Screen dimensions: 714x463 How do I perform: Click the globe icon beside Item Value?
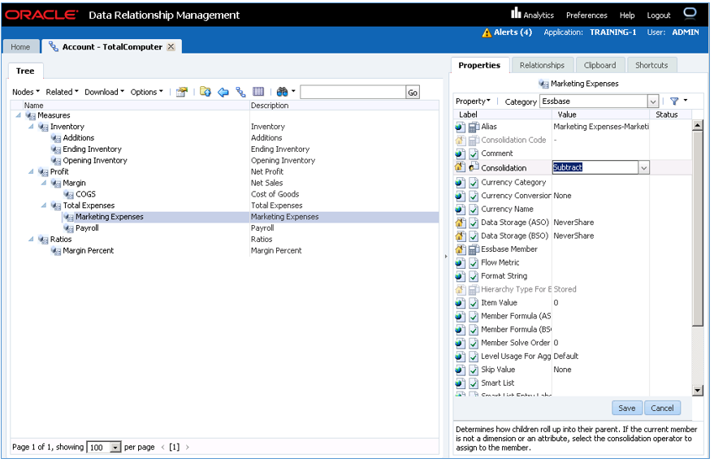(x=460, y=303)
